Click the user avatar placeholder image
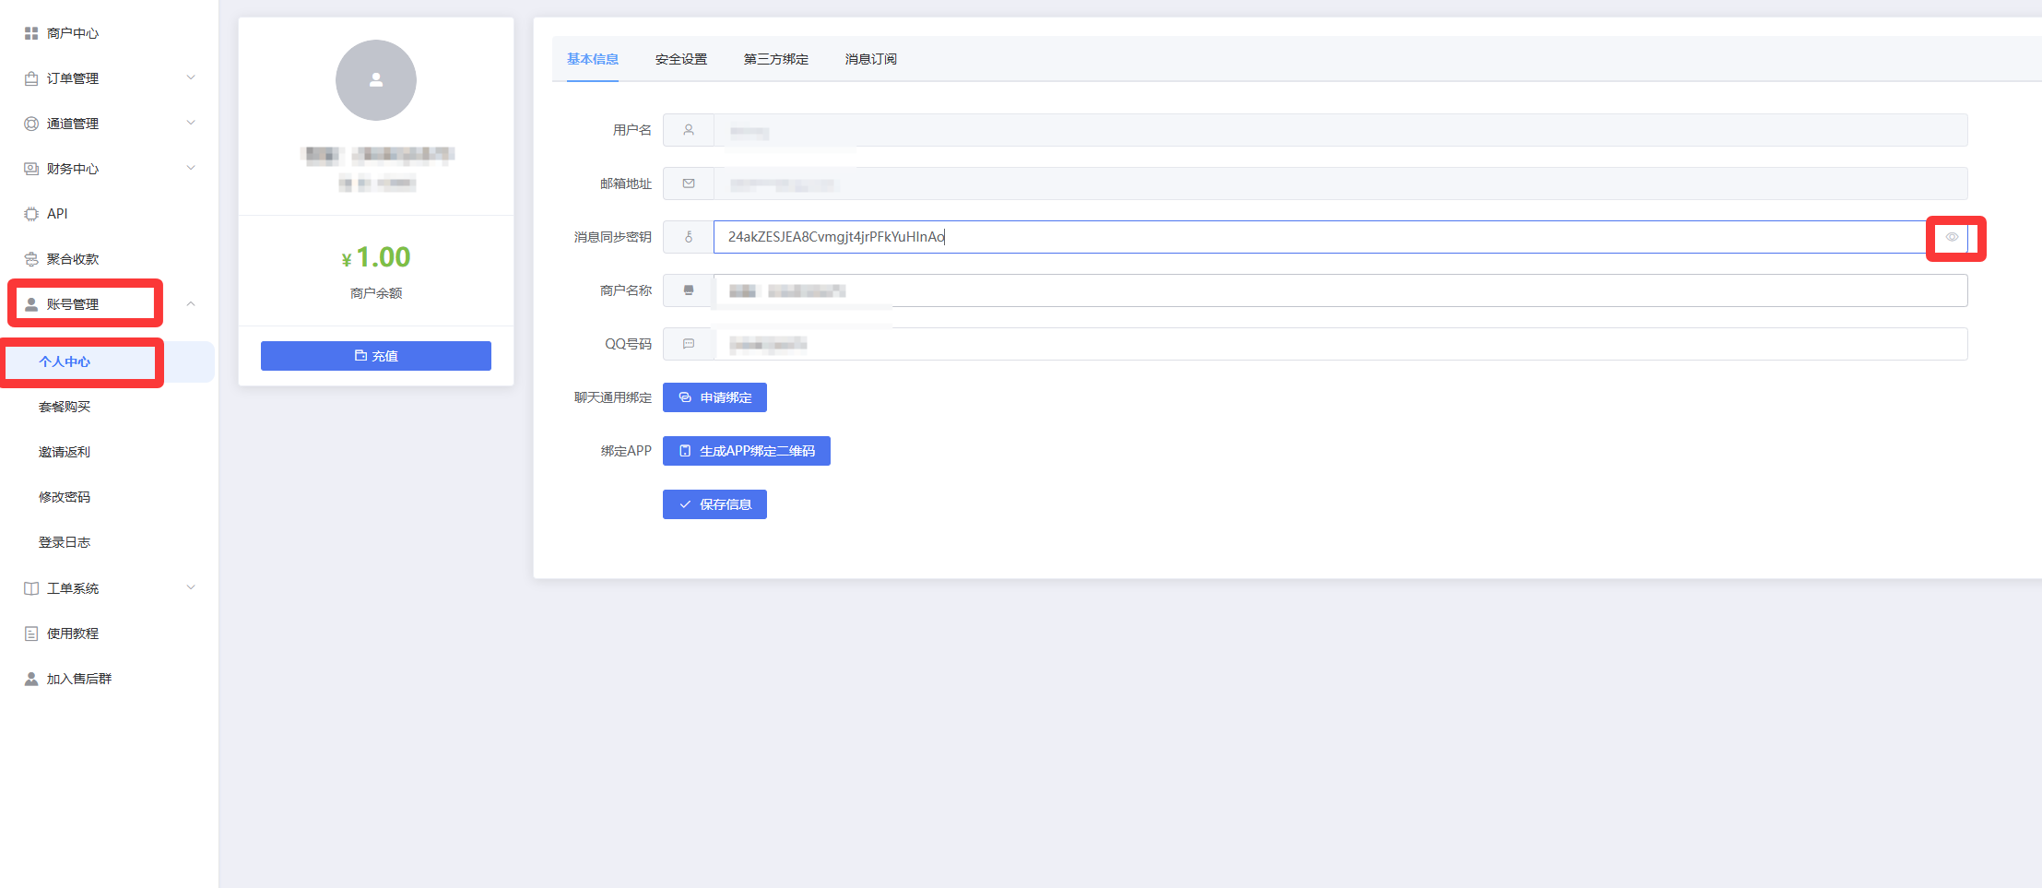 point(375,80)
